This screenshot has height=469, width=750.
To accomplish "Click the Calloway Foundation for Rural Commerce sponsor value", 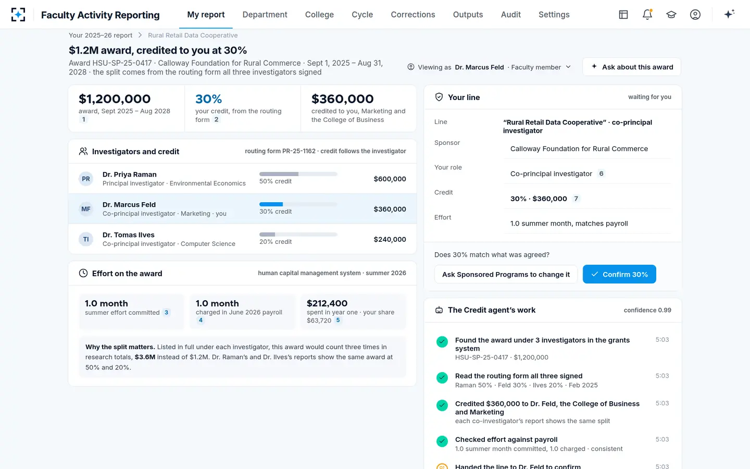I will [579, 149].
